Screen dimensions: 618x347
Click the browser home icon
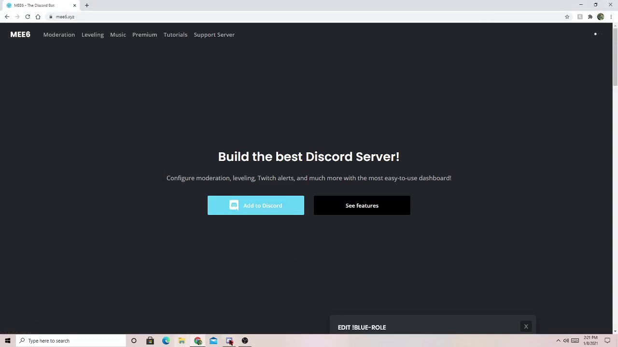click(38, 17)
